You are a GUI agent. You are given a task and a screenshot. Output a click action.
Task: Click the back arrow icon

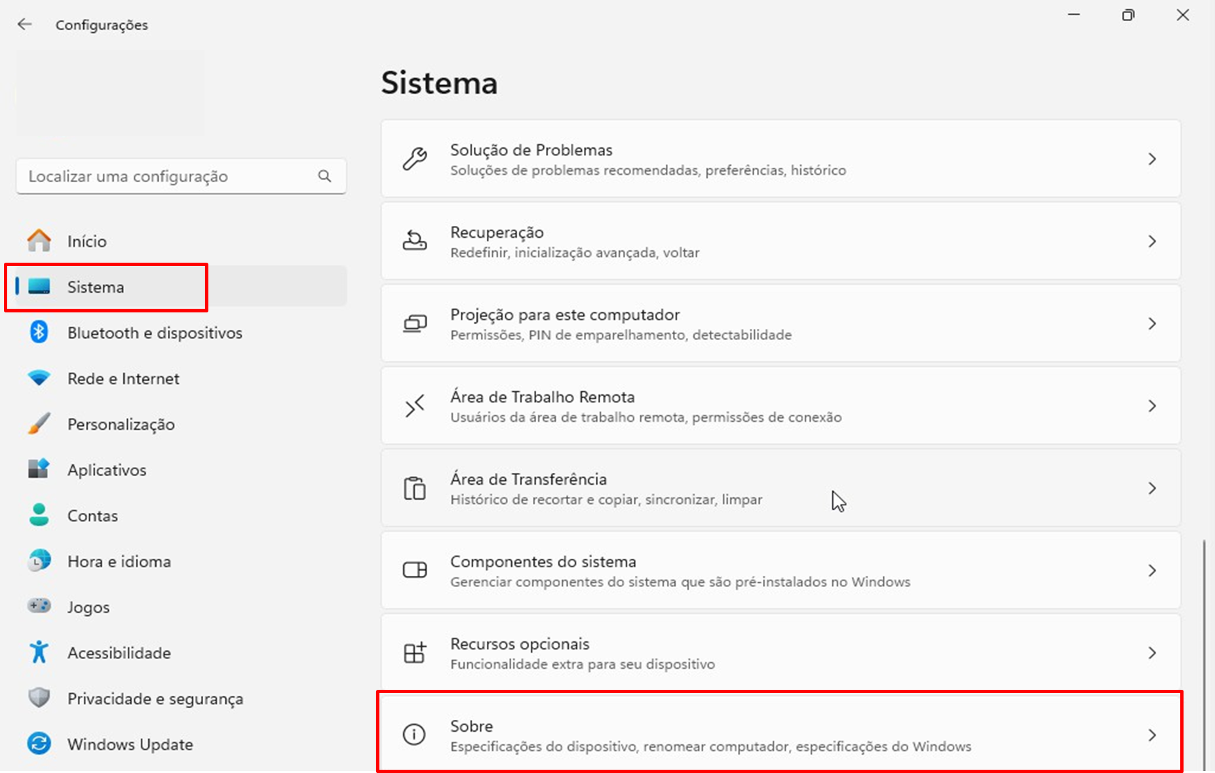25,25
